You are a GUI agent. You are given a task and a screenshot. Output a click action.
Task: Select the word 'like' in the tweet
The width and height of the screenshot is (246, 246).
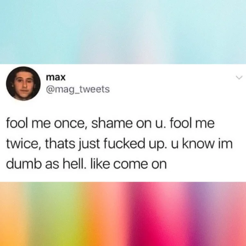coord(100,164)
